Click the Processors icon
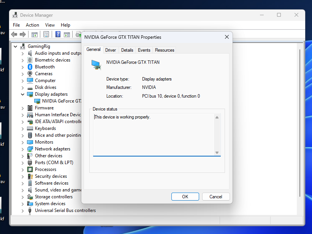 pyautogui.click(x=30, y=169)
